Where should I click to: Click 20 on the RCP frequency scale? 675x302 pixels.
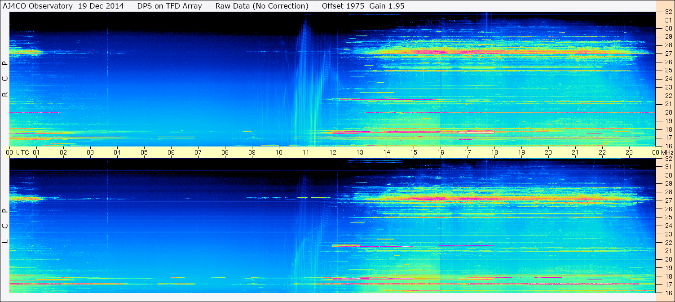point(668,112)
